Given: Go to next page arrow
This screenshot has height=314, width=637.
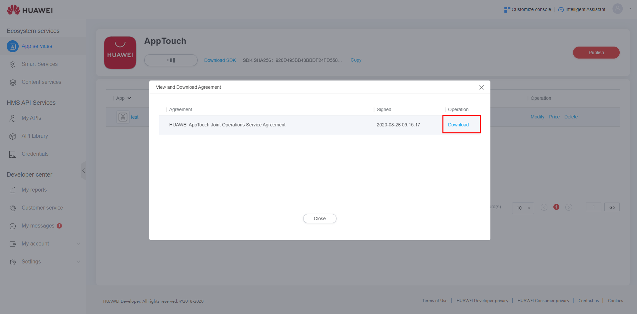Looking at the screenshot, I should pyautogui.click(x=569, y=207).
